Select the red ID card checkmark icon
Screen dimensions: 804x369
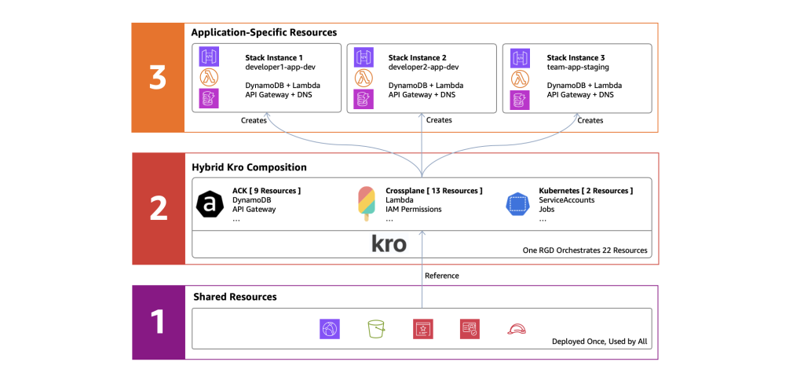point(470,328)
